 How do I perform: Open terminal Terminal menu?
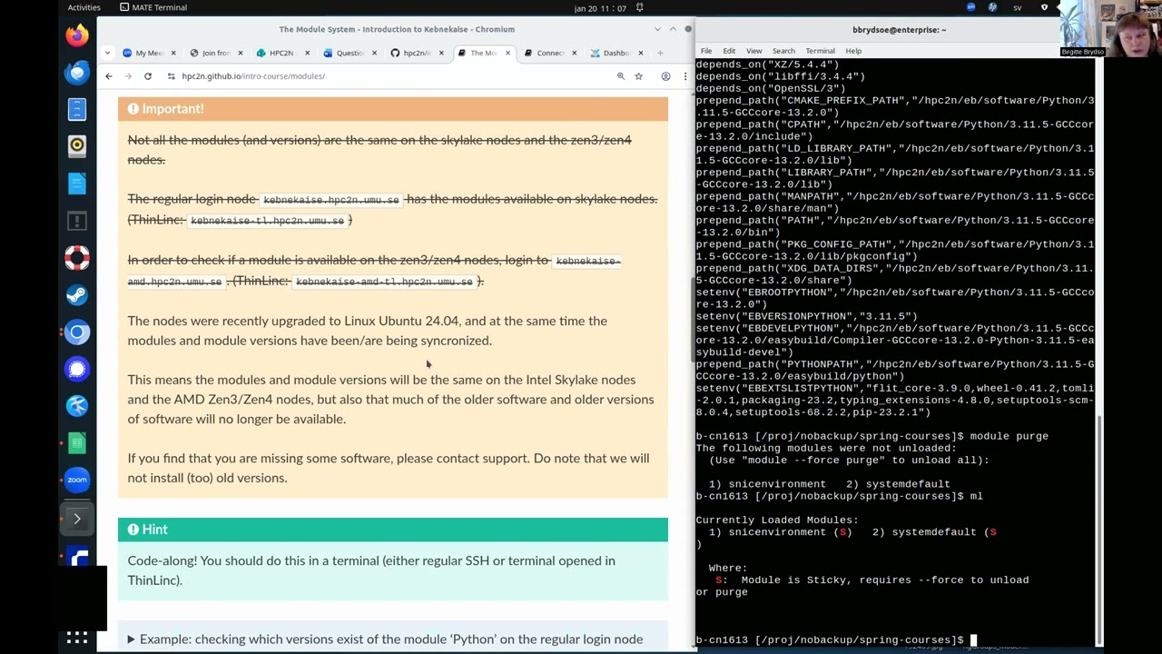[820, 51]
